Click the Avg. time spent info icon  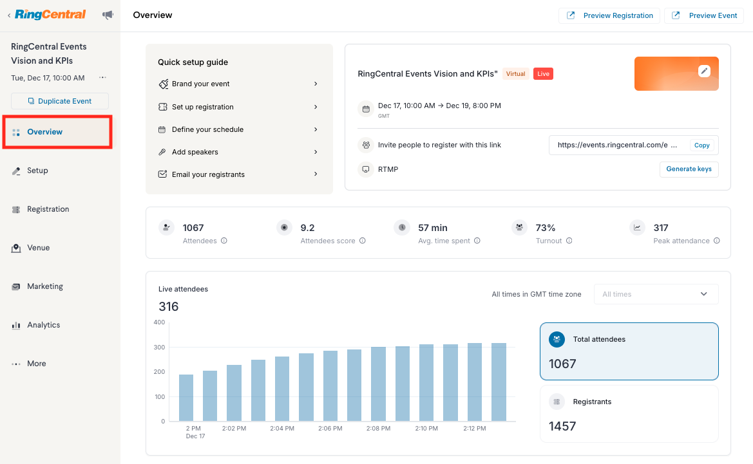click(477, 241)
